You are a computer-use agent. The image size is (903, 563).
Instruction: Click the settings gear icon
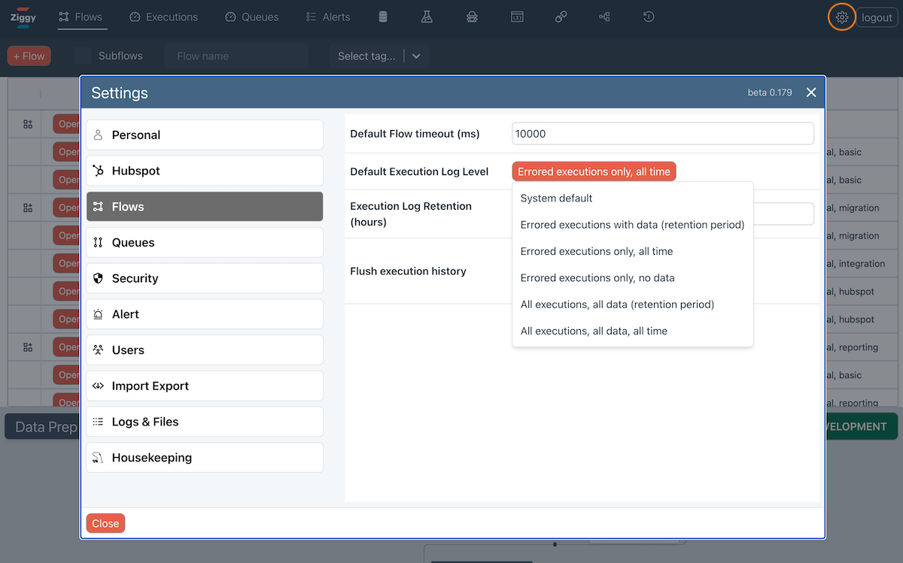[842, 17]
